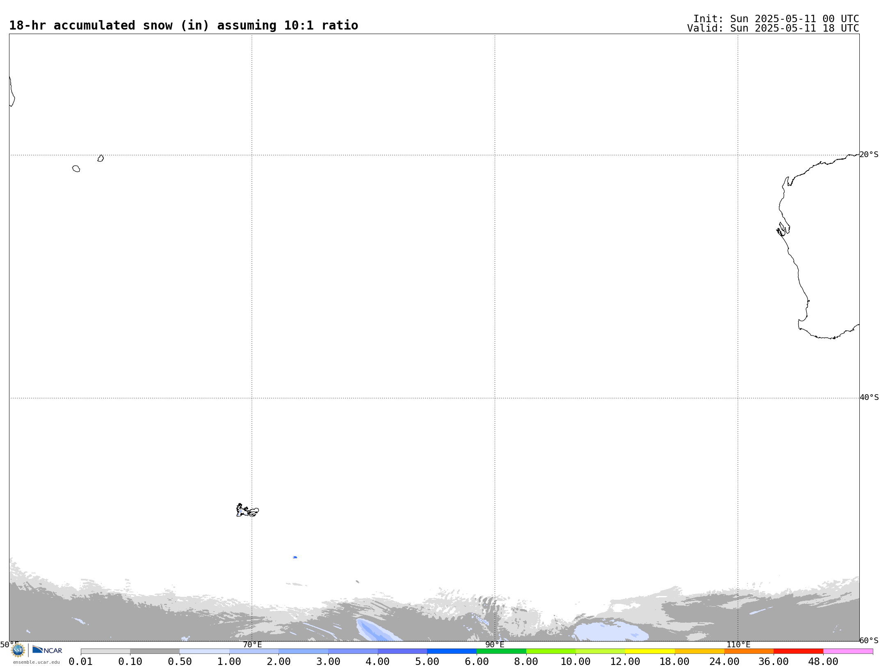This screenshot has width=886, height=667.
Task: Click the Valid time text line
Action: [x=773, y=28]
